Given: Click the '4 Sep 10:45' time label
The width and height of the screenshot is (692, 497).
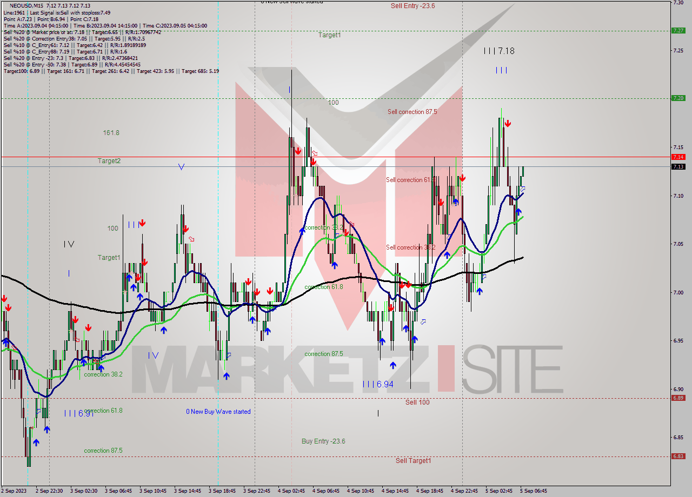Looking at the screenshot, I should point(361,491).
